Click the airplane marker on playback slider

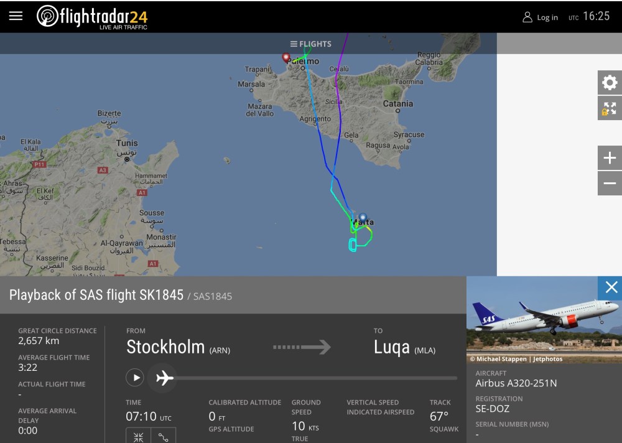coord(164,377)
